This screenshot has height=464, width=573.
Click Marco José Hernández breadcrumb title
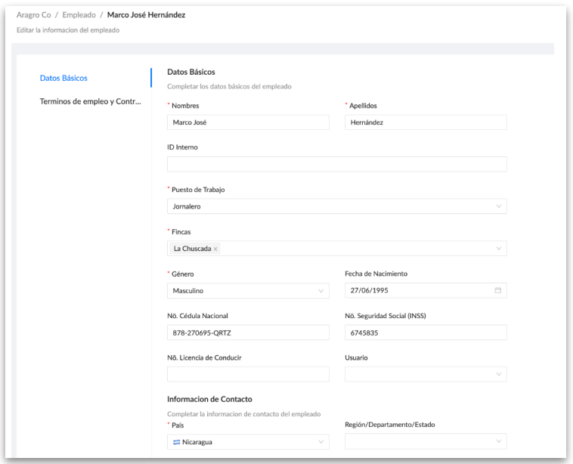point(146,15)
